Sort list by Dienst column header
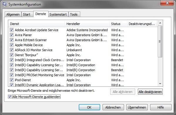The height and width of the screenshot is (115, 176). 36,24
